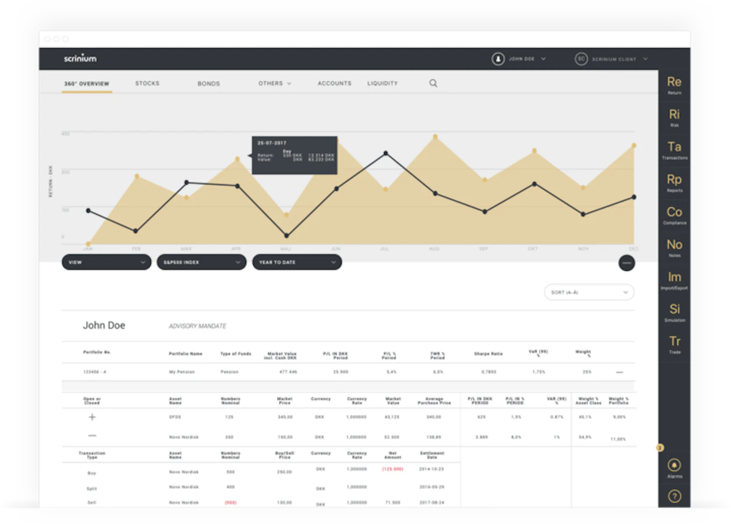The height and width of the screenshot is (524, 731).
Task: Click the help question mark icon
Action: point(675,497)
